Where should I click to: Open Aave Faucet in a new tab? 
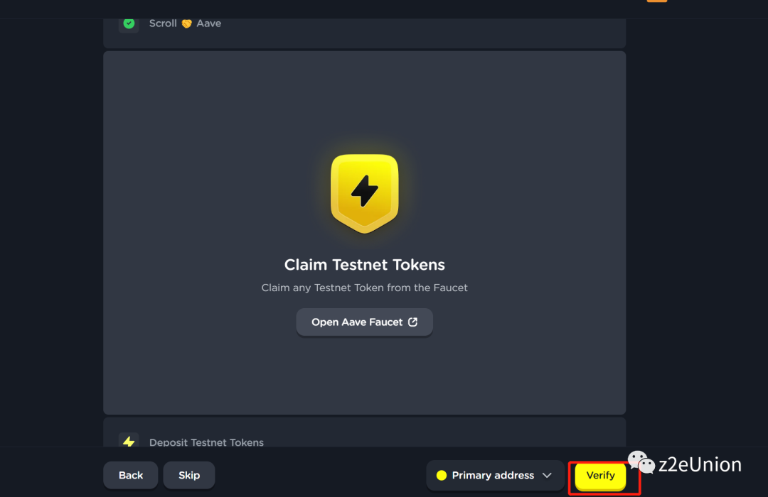point(364,322)
